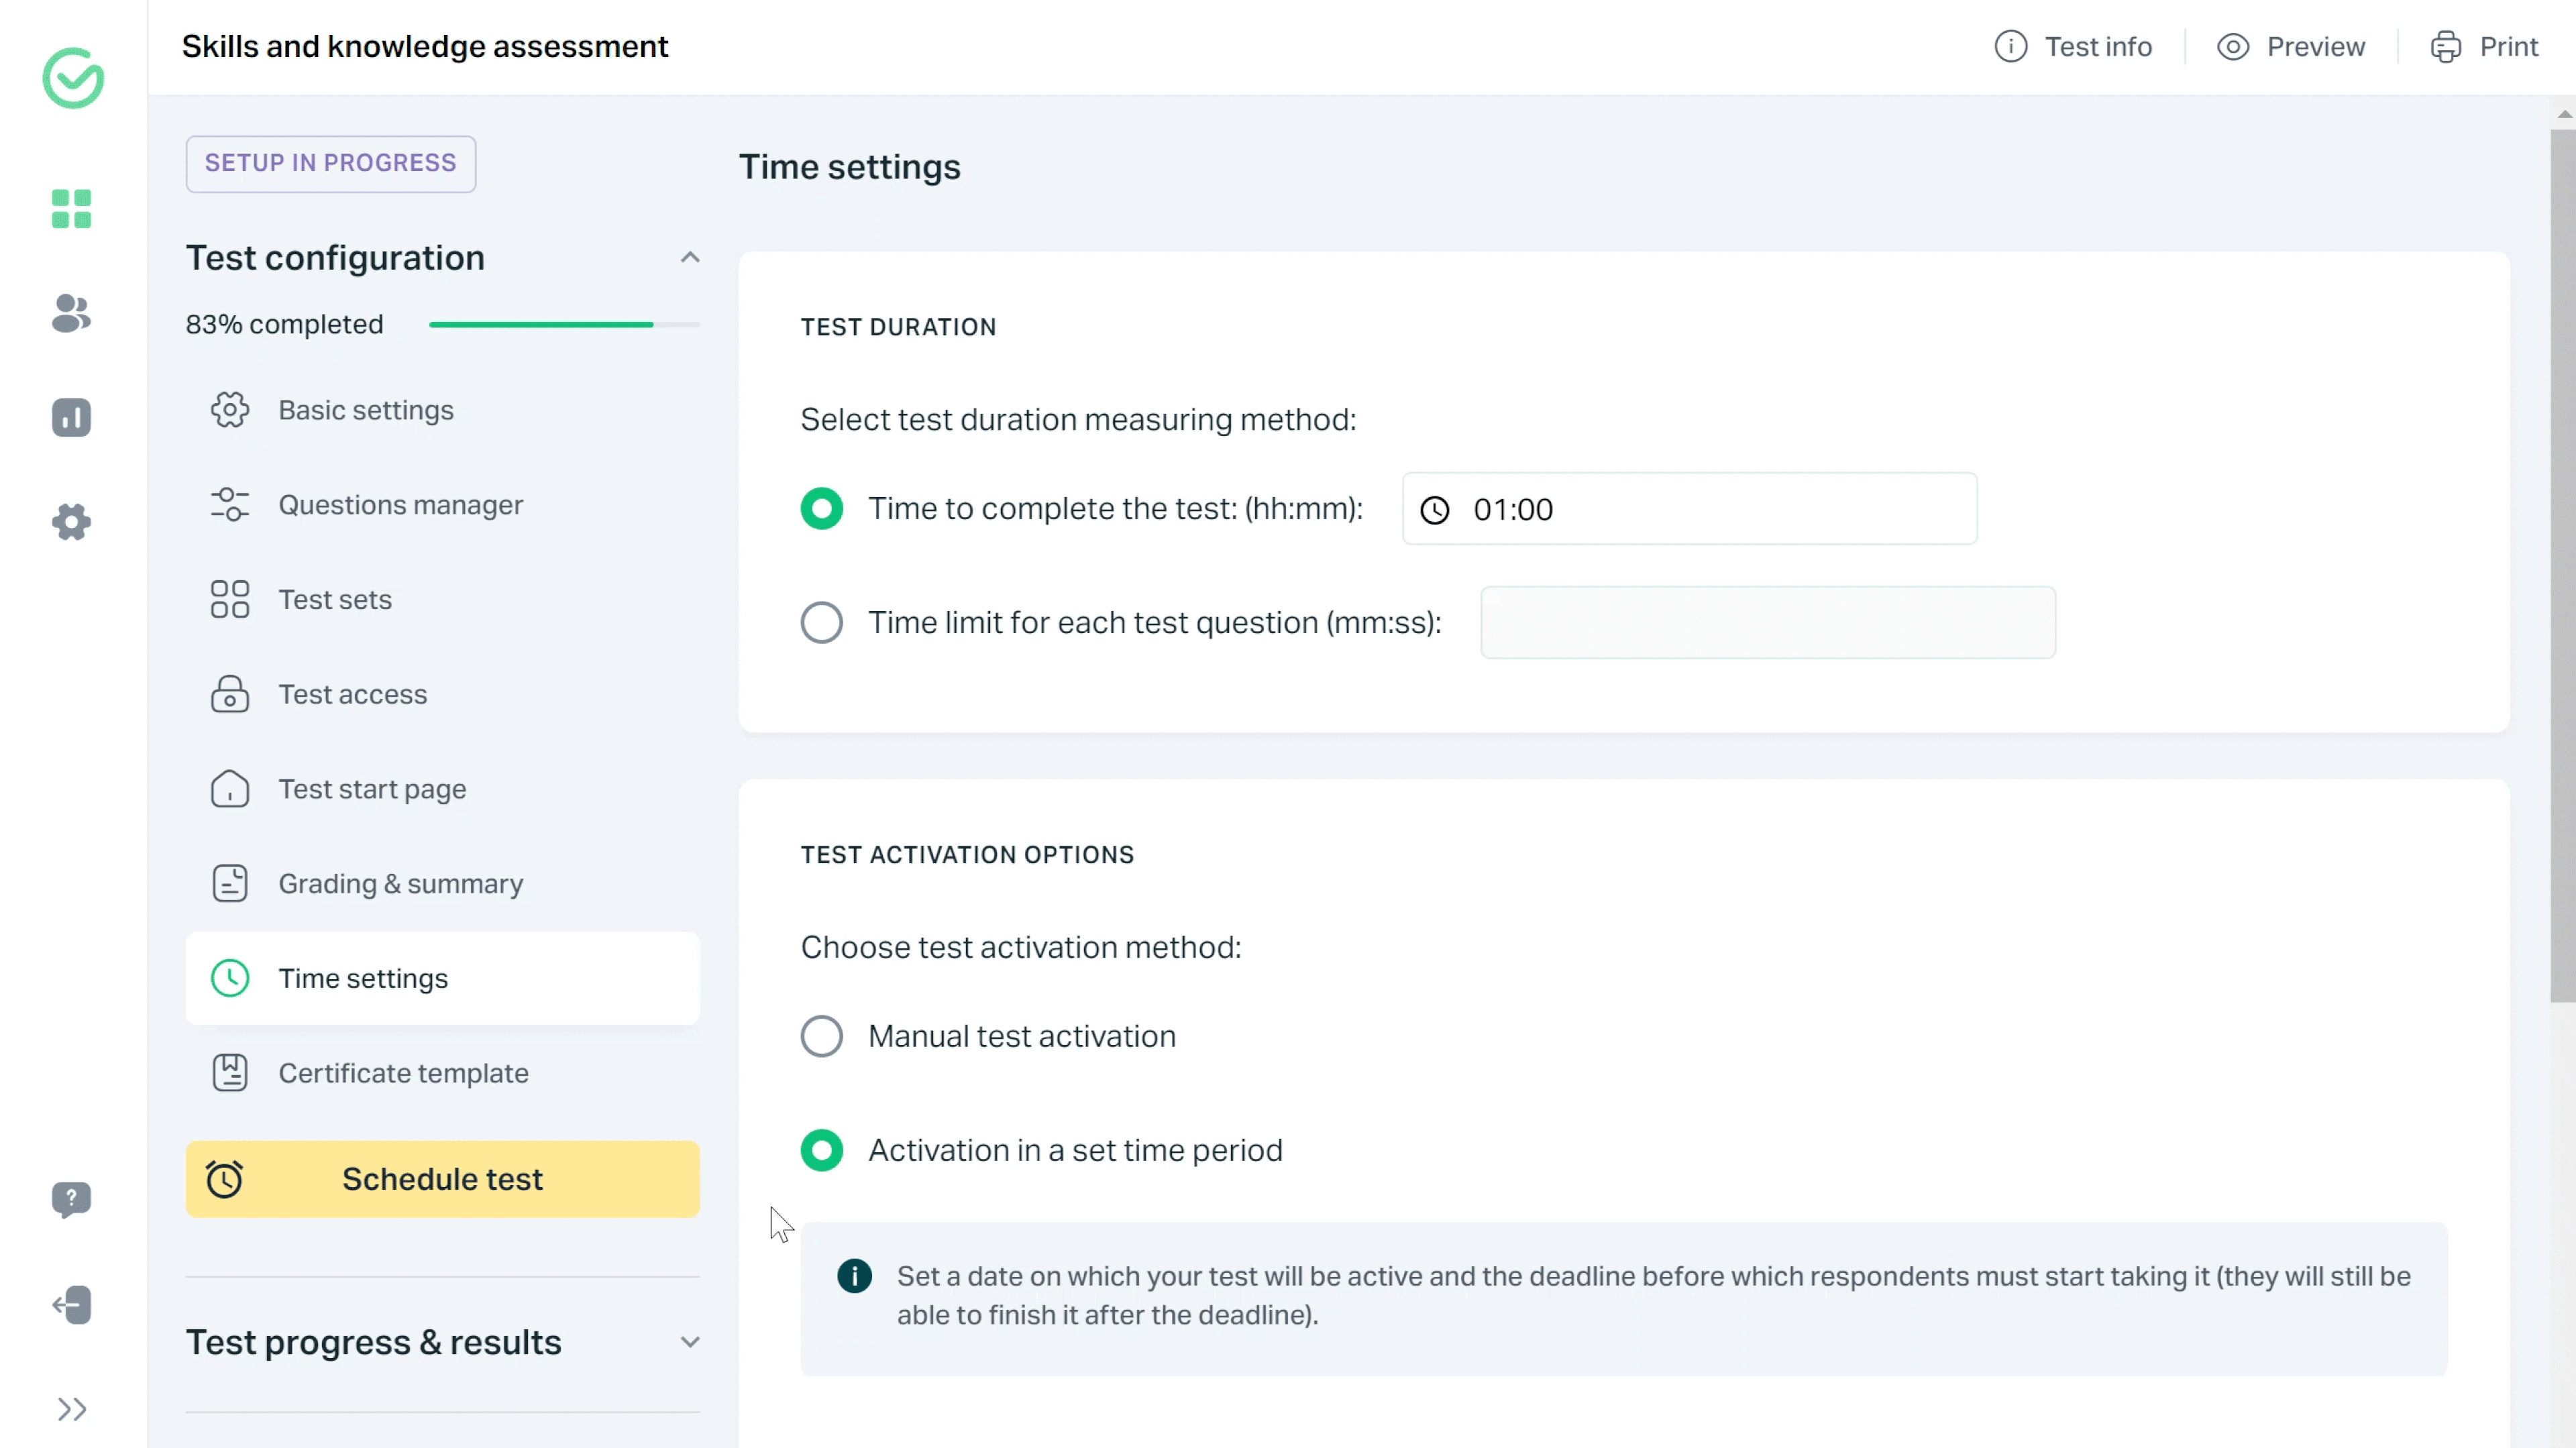Open sidebar settings via gear icon
Screen dimensions: 2576x1448
(x=71, y=522)
